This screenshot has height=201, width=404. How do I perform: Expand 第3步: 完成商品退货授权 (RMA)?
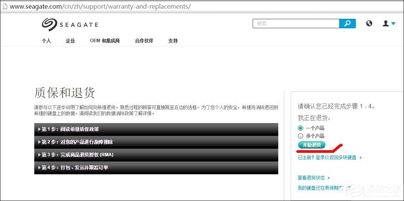pyautogui.click(x=156, y=155)
